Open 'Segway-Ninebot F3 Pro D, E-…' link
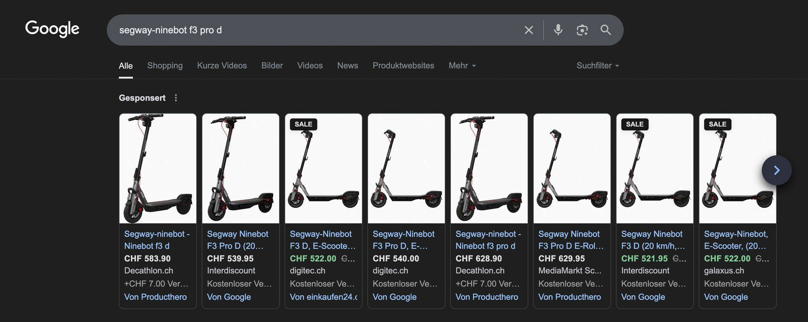 pos(404,240)
